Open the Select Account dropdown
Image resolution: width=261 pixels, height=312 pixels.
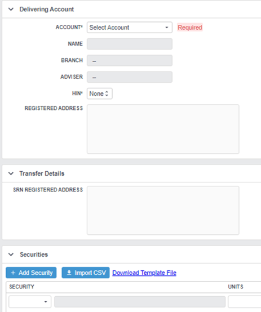130,28
